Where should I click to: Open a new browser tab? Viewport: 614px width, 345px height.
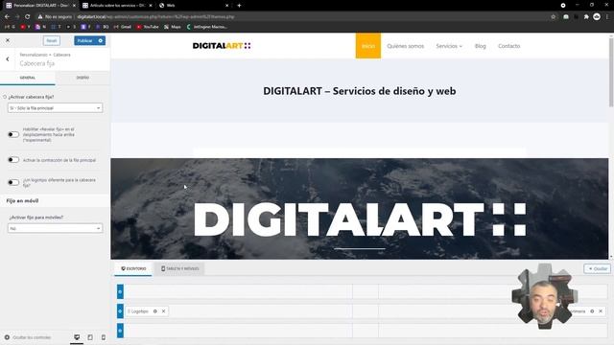(x=239, y=6)
